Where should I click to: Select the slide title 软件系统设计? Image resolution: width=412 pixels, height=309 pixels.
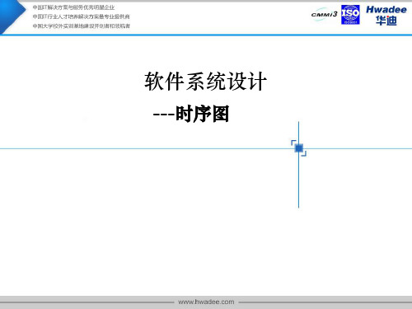pos(205,82)
